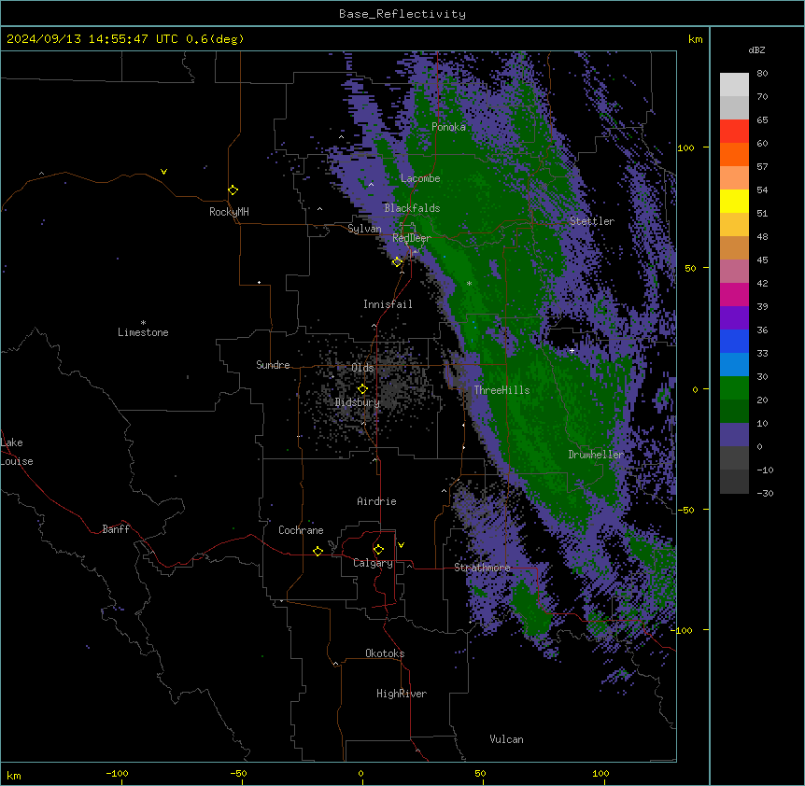The height and width of the screenshot is (786, 805).
Task: Click the Cochrane town label
Action: [x=301, y=530]
